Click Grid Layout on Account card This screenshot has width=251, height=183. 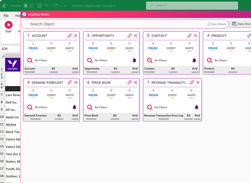coord(75,70)
